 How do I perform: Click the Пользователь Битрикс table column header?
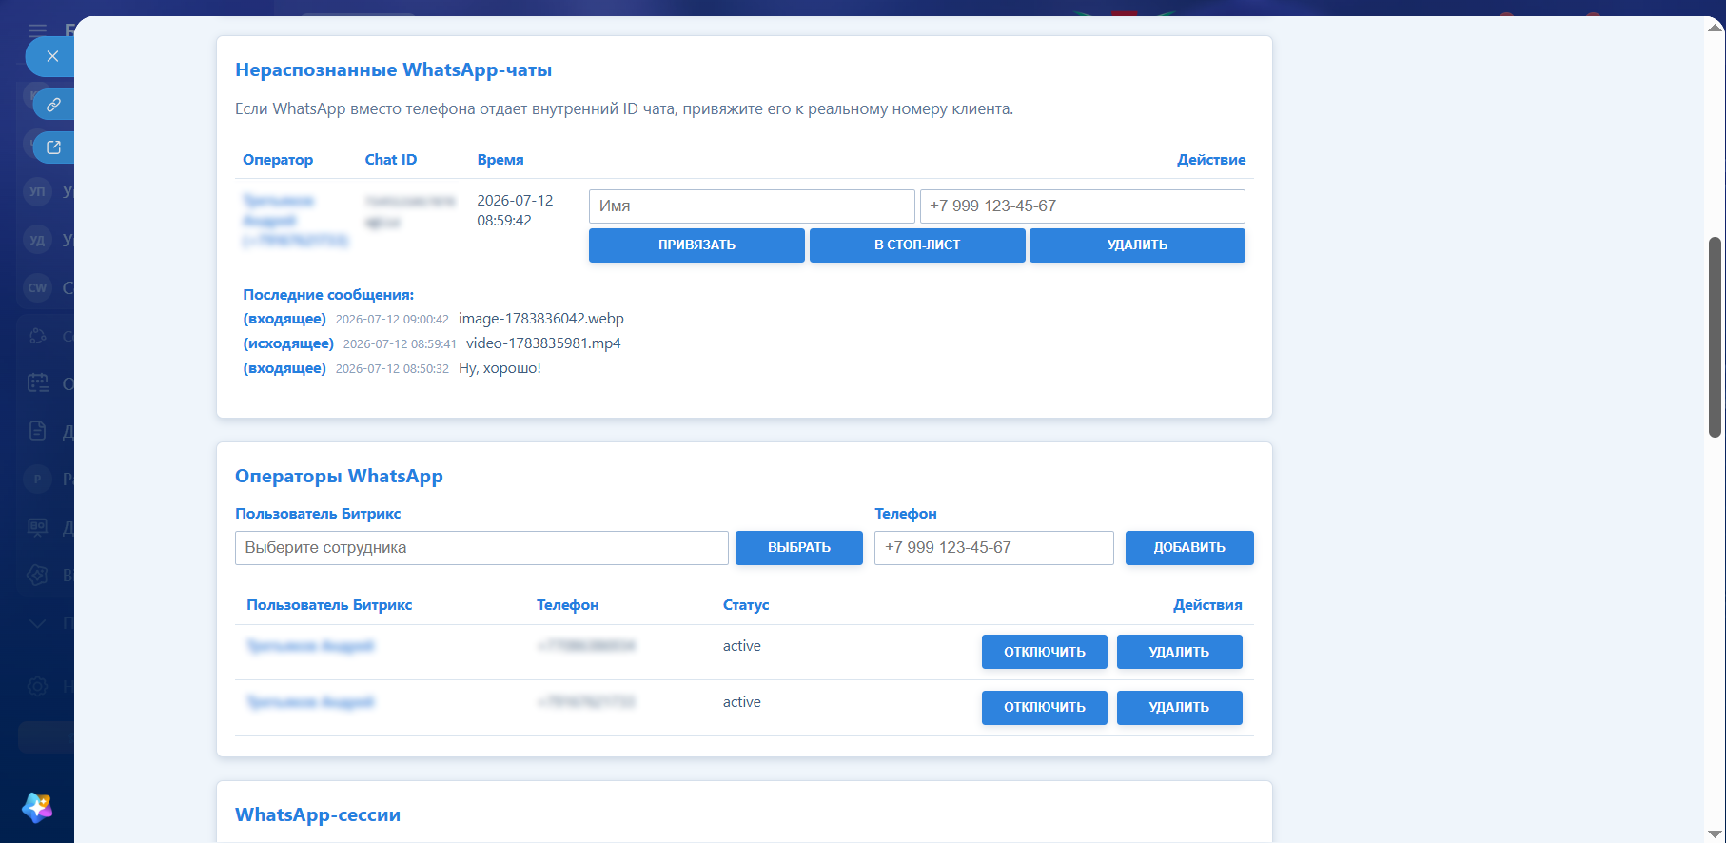click(329, 605)
